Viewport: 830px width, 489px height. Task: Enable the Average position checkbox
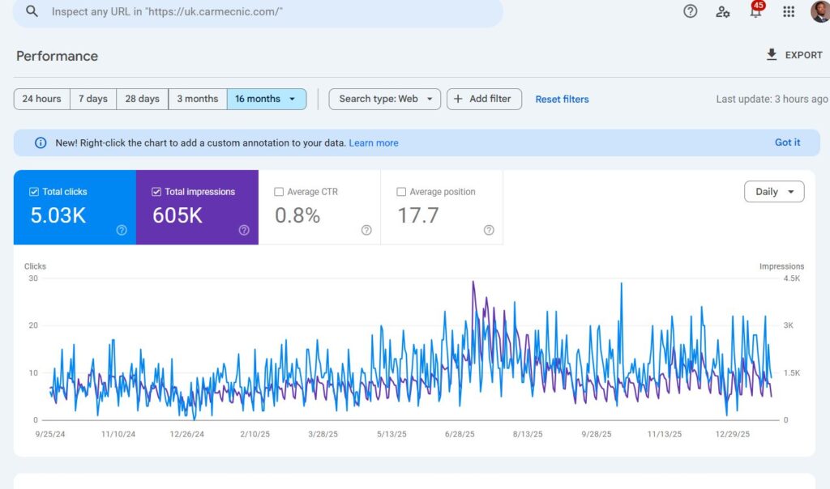click(401, 192)
